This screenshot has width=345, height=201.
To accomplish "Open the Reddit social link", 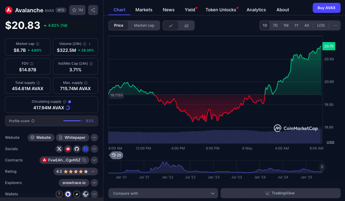I will click(68, 149).
